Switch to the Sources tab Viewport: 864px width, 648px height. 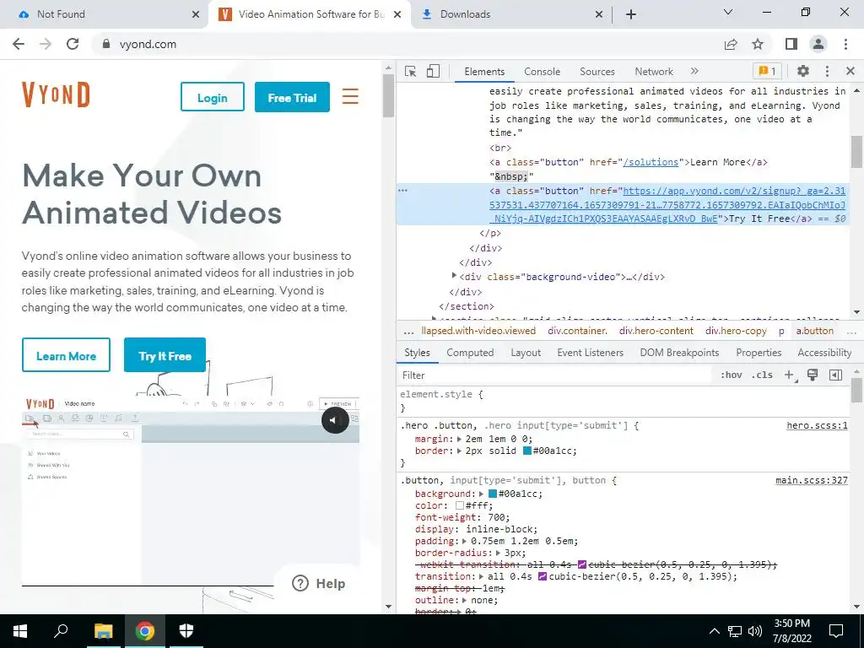(597, 72)
